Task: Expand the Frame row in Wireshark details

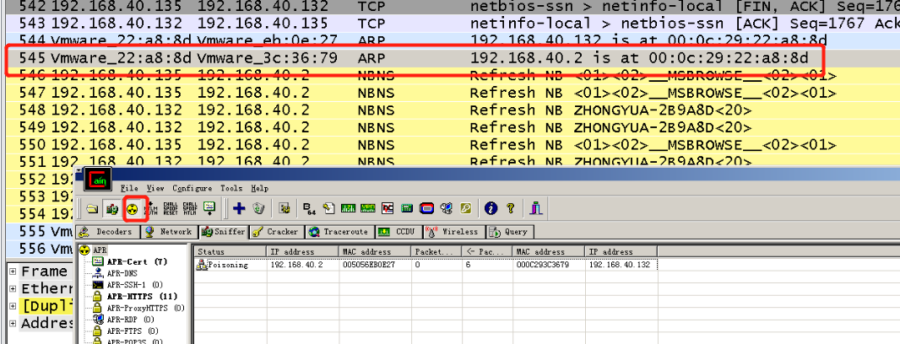Action: [13, 271]
